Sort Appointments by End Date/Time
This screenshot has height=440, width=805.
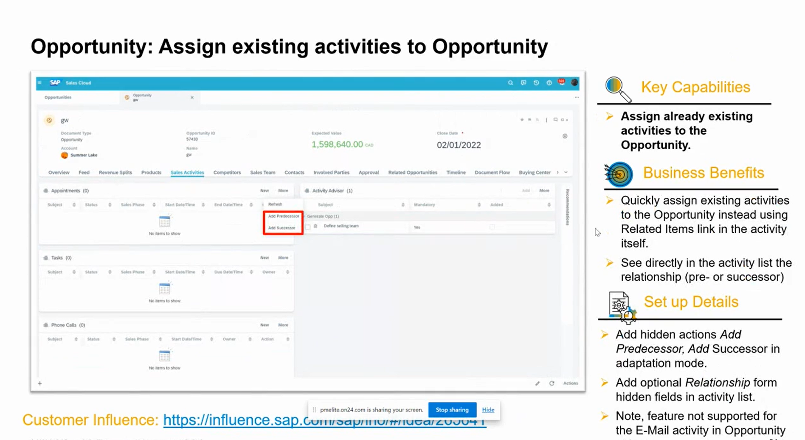[x=251, y=205]
